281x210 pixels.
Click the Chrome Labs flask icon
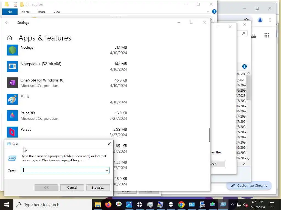tap(253, 35)
